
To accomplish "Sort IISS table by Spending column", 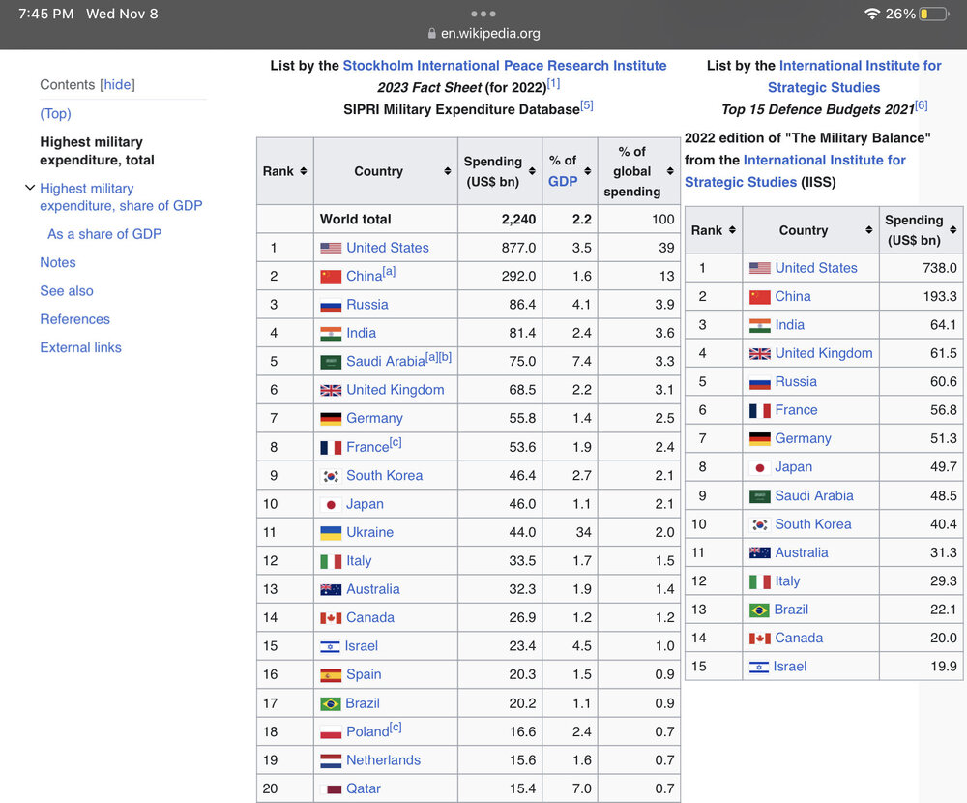I will pyautogui.click(x=952, y=230).
